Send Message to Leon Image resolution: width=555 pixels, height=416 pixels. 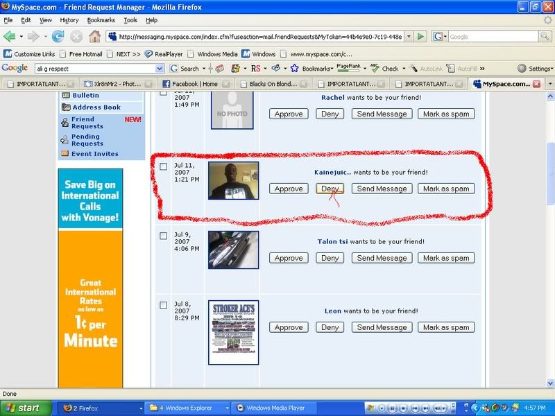coord(382,327)
